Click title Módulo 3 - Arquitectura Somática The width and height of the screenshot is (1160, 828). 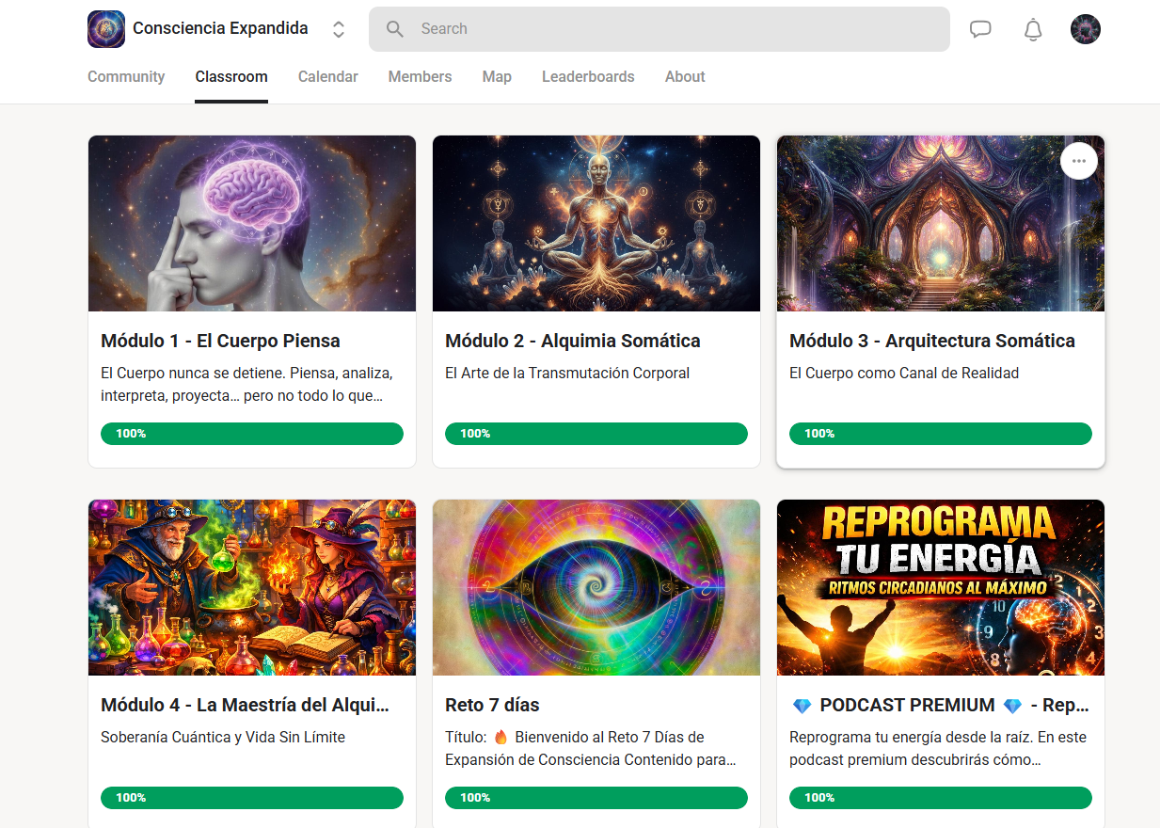point(932,341)
